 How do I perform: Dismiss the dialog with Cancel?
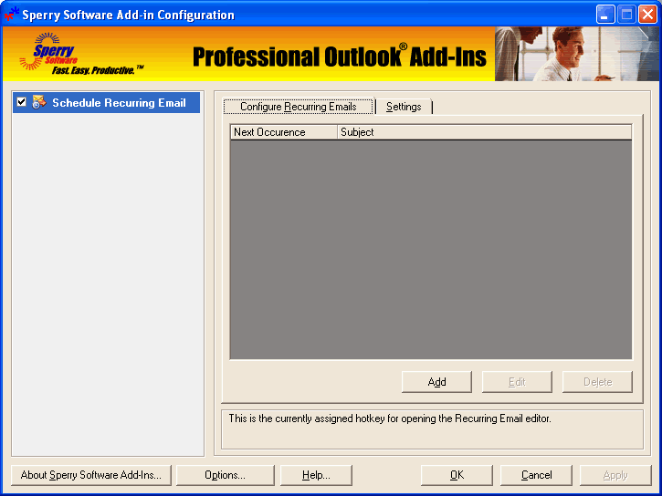pos(536,475)
